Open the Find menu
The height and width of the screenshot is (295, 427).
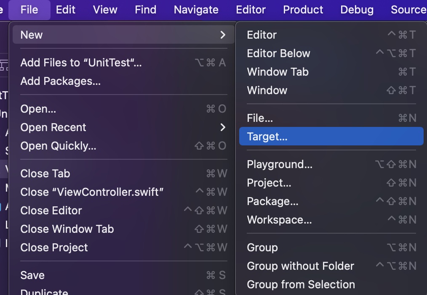coord(146,10)
